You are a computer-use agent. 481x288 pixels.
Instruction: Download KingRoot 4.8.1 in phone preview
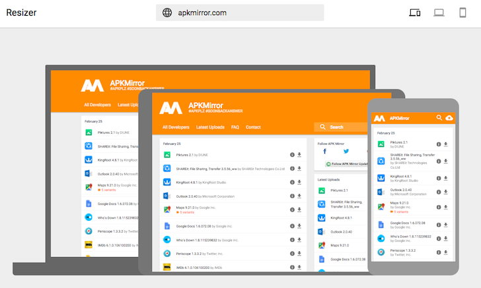pos(446,178)
